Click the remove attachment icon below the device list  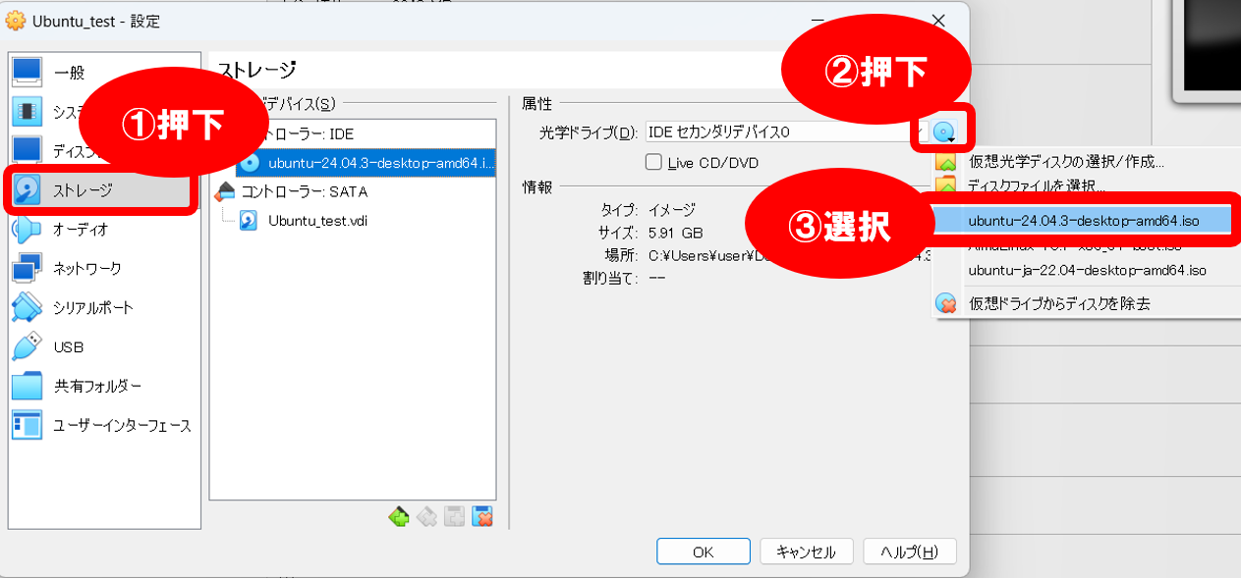[482, 515]
